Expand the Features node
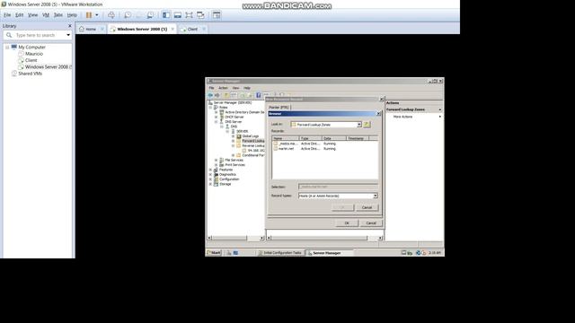Screen dimensions: 575x323 click(210, 170)
